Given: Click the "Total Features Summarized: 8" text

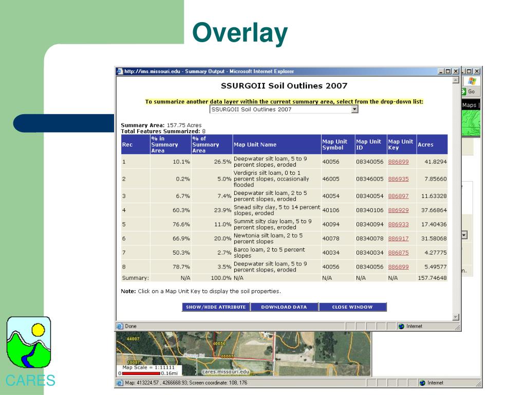Looking at the screenshot, I should click(x=163, y=131).
